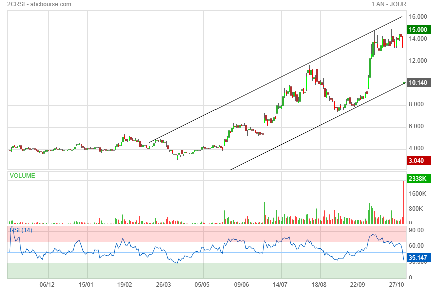Image resolution: width=431 pixels, height=290 pixels.
Task: Click the 1 AN - JOUR period label
Action: [x=388, y=4]
